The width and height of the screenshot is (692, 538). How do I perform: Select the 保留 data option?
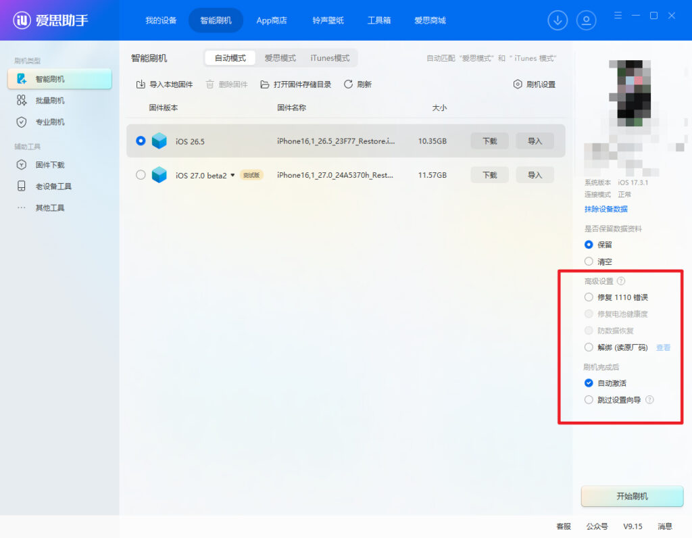(x=589, y=245)
